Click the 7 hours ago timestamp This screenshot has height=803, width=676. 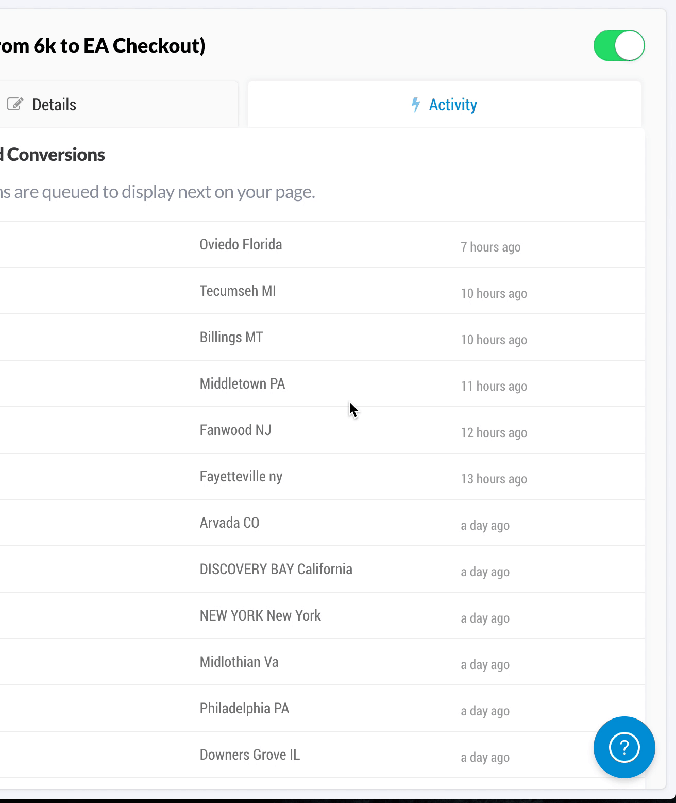[491, 247]
